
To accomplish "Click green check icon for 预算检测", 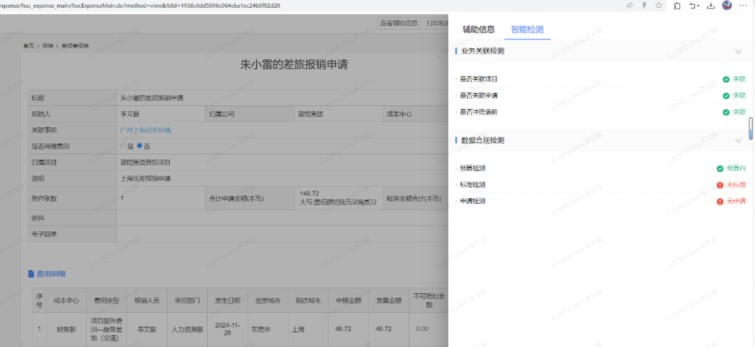I will pyautogui.click(x=720, y=169).
